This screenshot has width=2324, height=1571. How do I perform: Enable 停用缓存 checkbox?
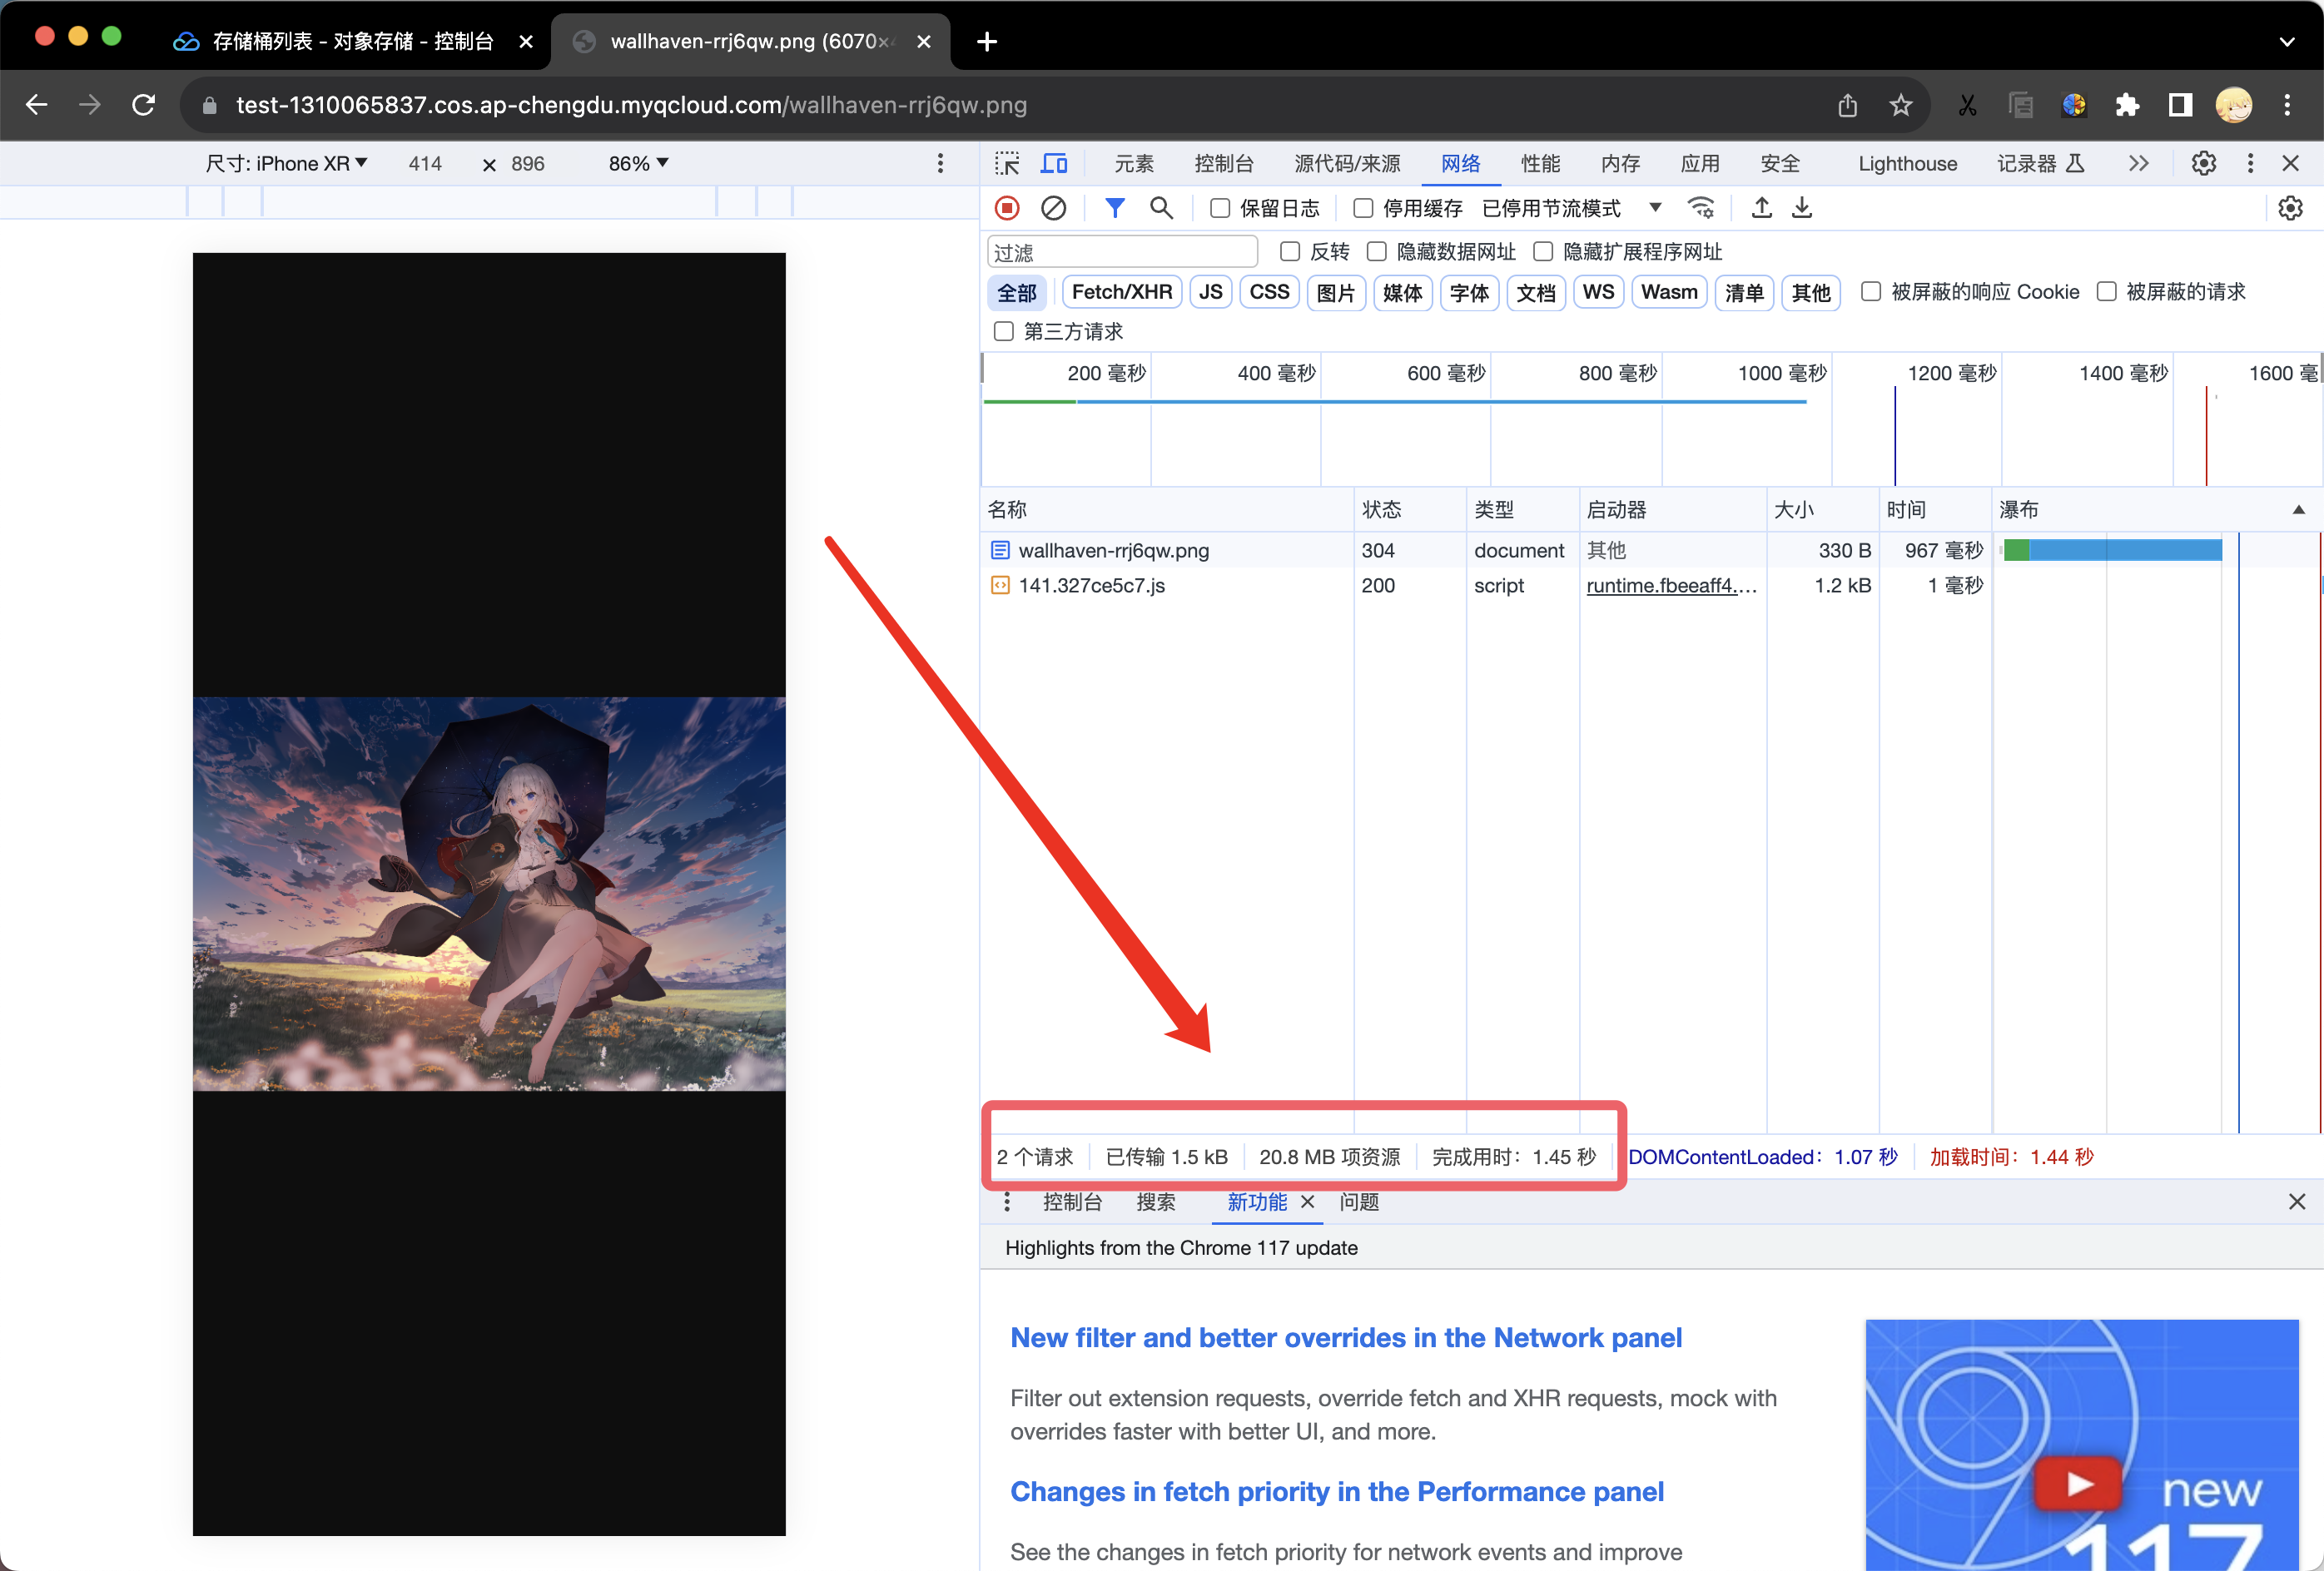pos(1363,208)
